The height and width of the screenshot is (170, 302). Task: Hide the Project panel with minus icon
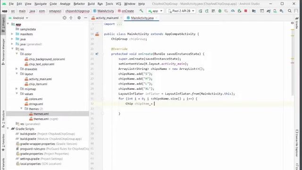(x=85, y=18)
